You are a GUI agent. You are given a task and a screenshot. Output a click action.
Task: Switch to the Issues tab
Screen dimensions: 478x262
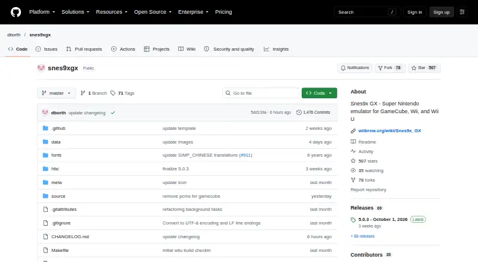coord(47,49)
